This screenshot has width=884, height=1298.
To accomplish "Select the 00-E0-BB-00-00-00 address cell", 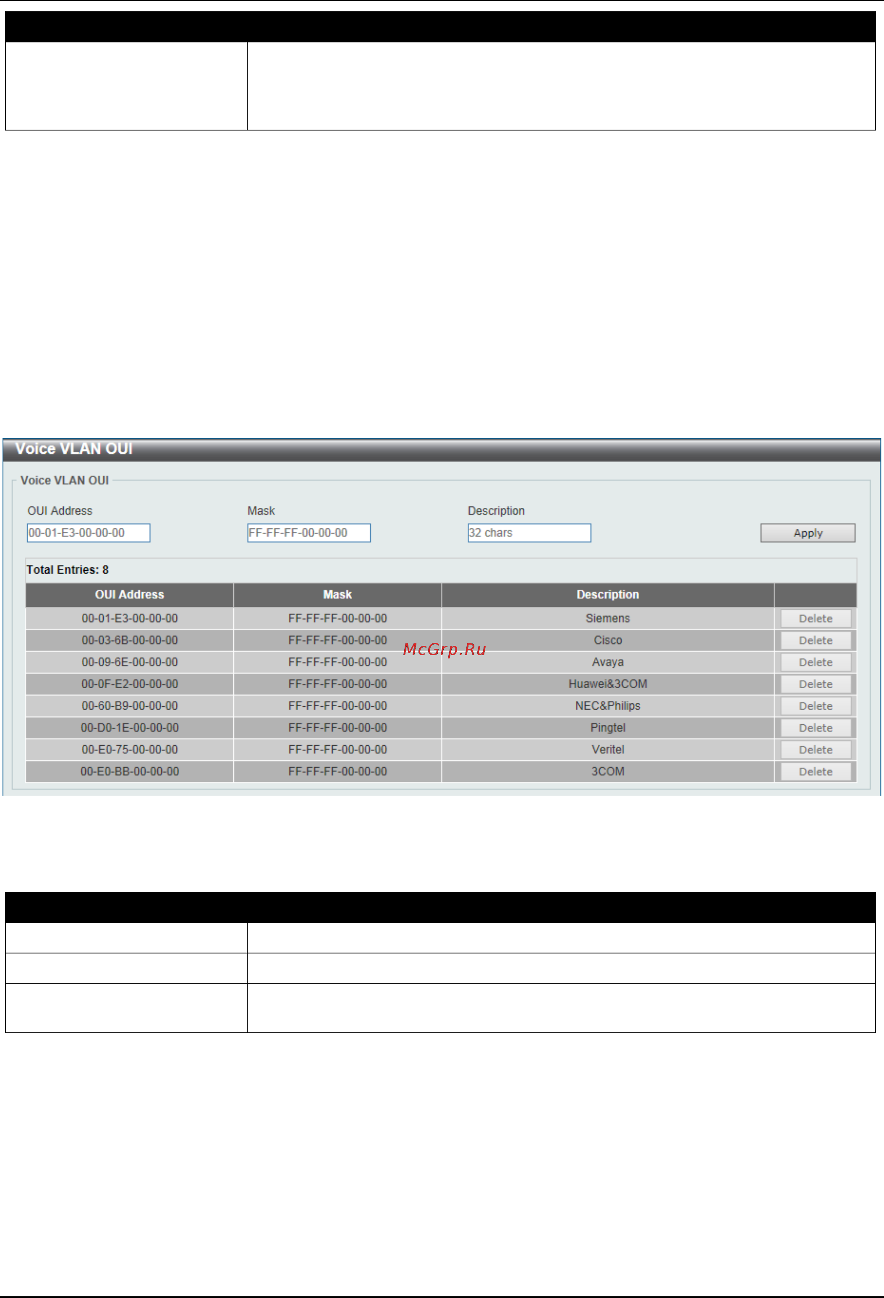I will pos(130,771).
